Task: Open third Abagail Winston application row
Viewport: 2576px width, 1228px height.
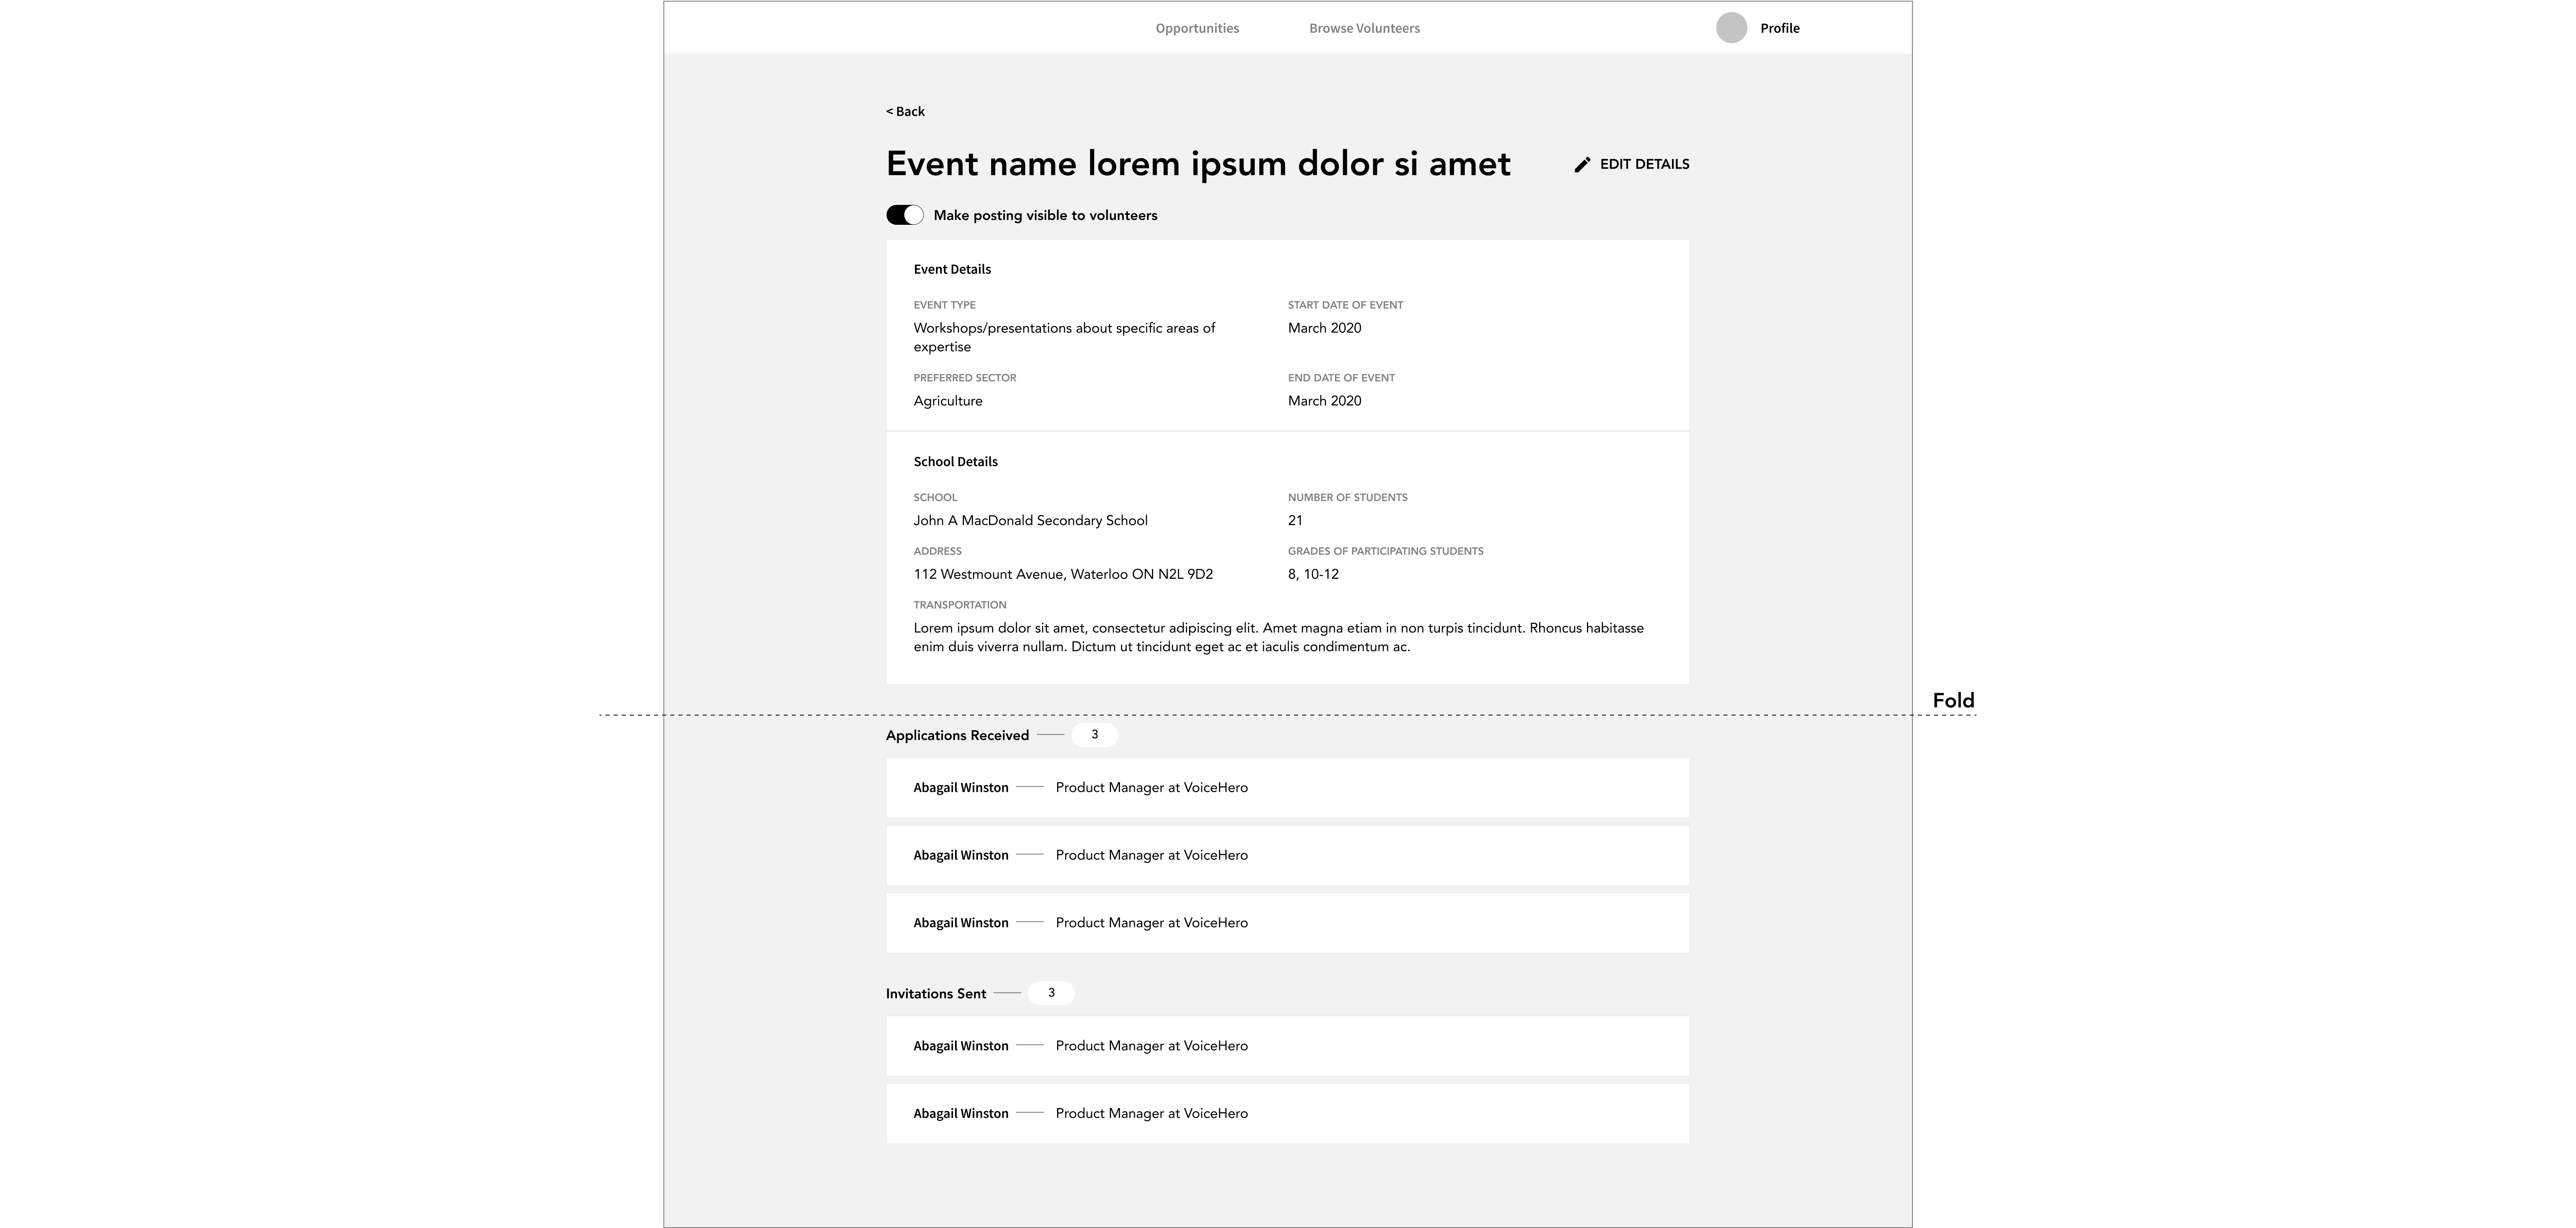Action: tap(1287, 923)
